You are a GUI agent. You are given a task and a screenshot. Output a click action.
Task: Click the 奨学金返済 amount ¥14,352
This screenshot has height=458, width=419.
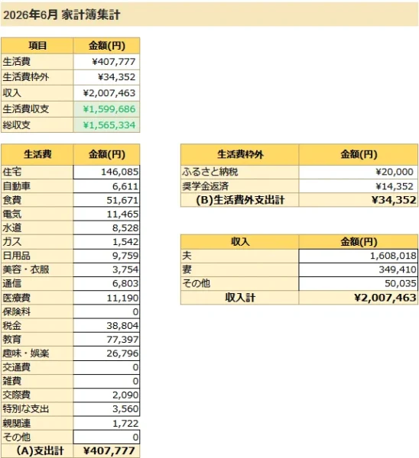(359, 186)
